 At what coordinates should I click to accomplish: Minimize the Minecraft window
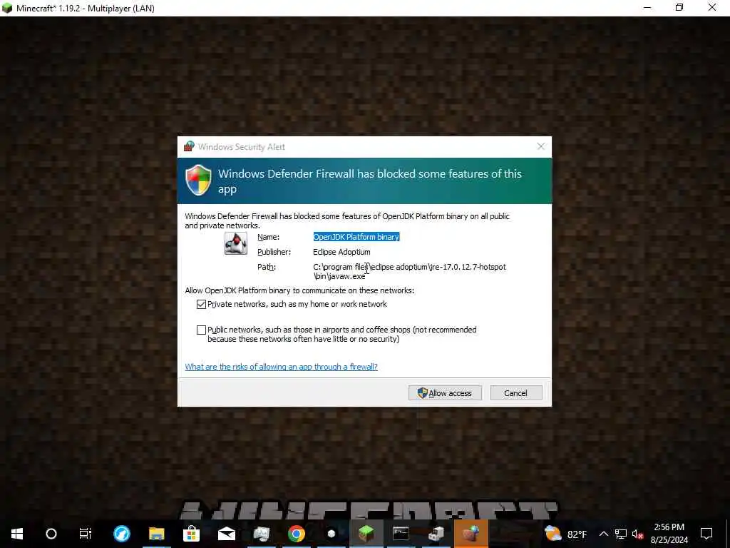coord(647,8)
